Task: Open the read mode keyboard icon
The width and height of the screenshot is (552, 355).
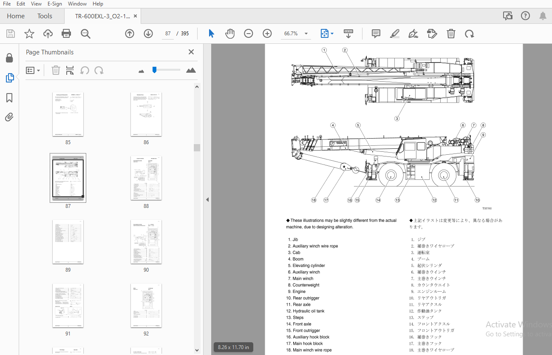Action: coord(348,33)
